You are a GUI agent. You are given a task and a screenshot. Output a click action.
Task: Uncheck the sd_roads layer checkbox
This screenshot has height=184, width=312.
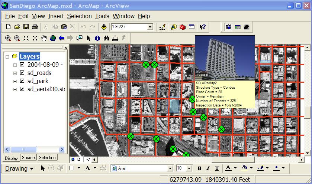22,73
